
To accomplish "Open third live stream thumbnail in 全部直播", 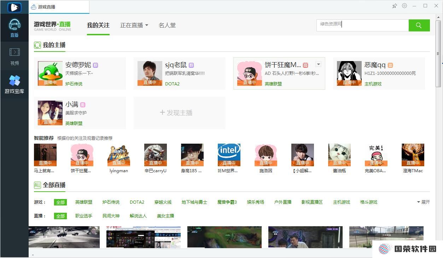I will (225, 237).
